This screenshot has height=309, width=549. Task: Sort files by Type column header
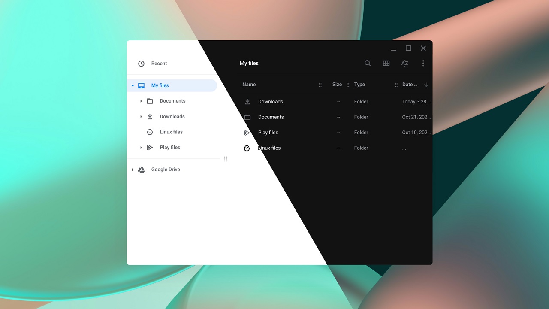359,85
